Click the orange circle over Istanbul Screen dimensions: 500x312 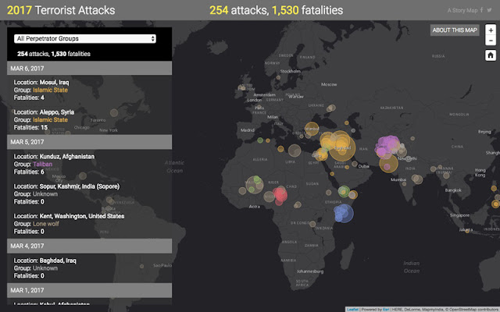click(312, 129)
